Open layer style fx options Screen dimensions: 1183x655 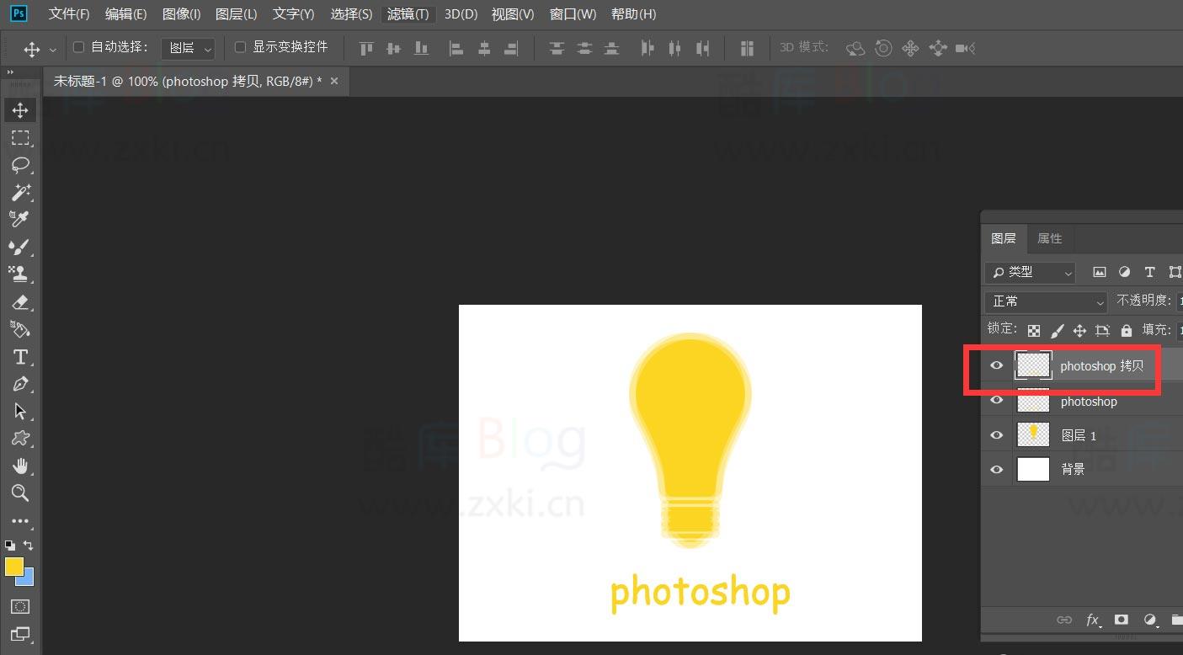coord(1093,620)
